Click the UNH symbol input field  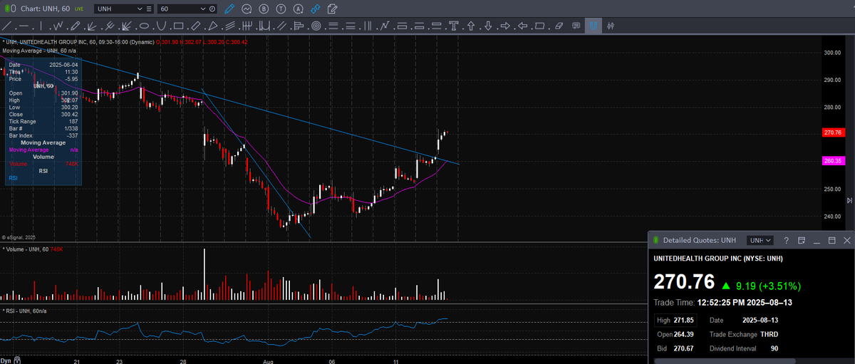tap(114, 9)
